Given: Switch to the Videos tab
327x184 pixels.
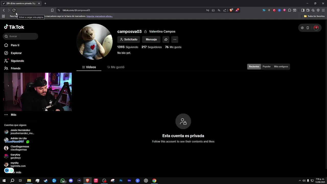Looking at the screenshot, I should [x=89, y=67].
